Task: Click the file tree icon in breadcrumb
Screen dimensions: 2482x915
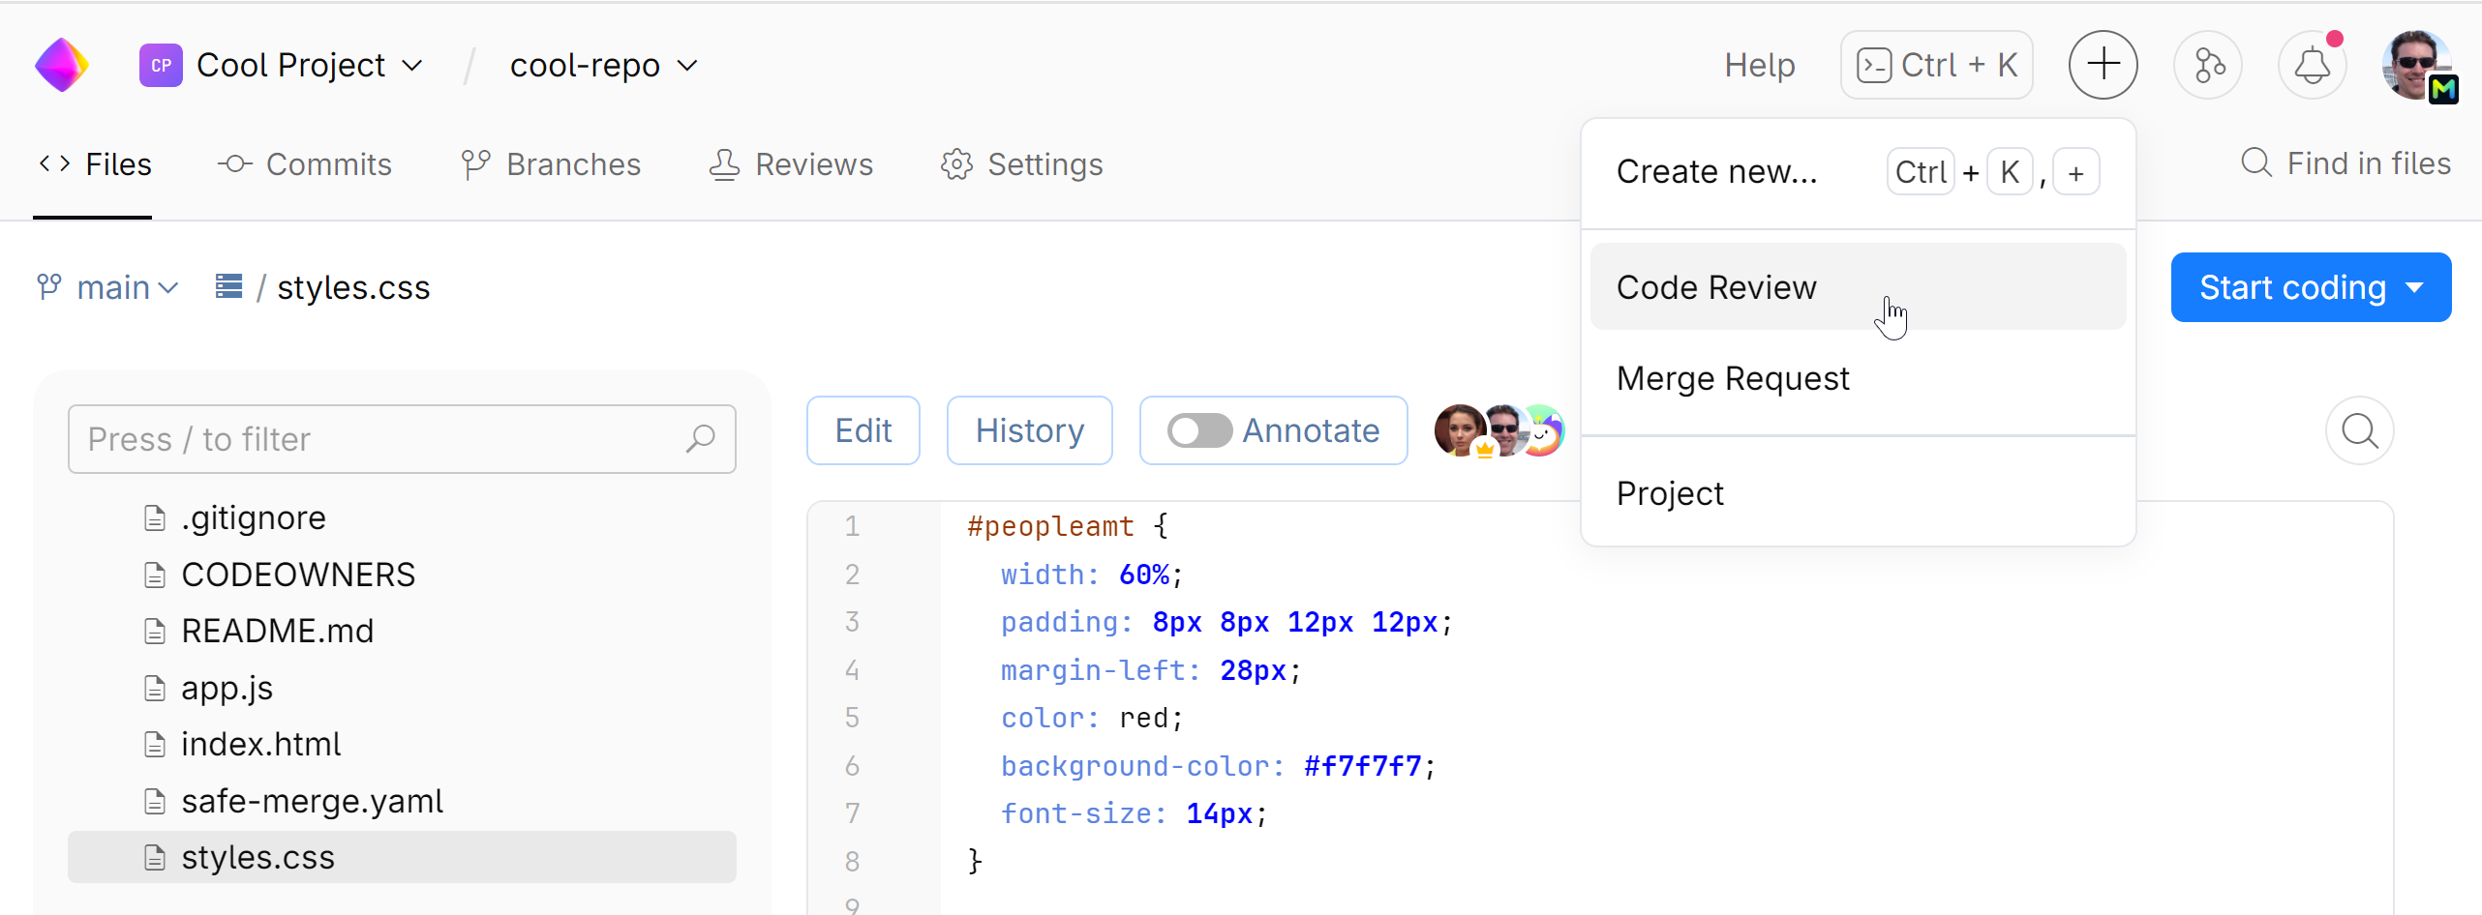Action: pos(228,286)
